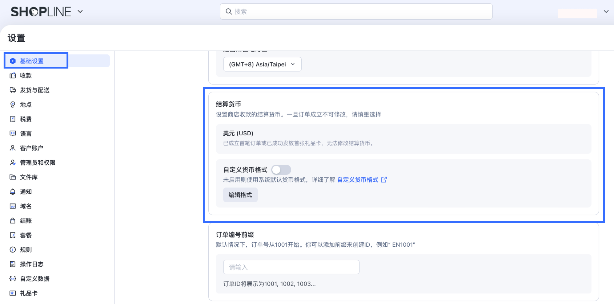Viewport: 614px width, 304px height.
Task: Click the 通知 bell icon
Action: [13, 192]
